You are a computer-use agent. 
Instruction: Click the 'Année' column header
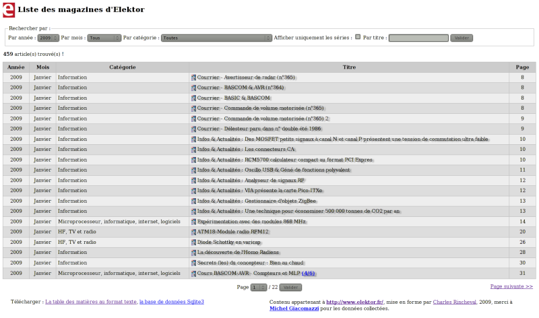pyautogui.click(x=15, y=67)
